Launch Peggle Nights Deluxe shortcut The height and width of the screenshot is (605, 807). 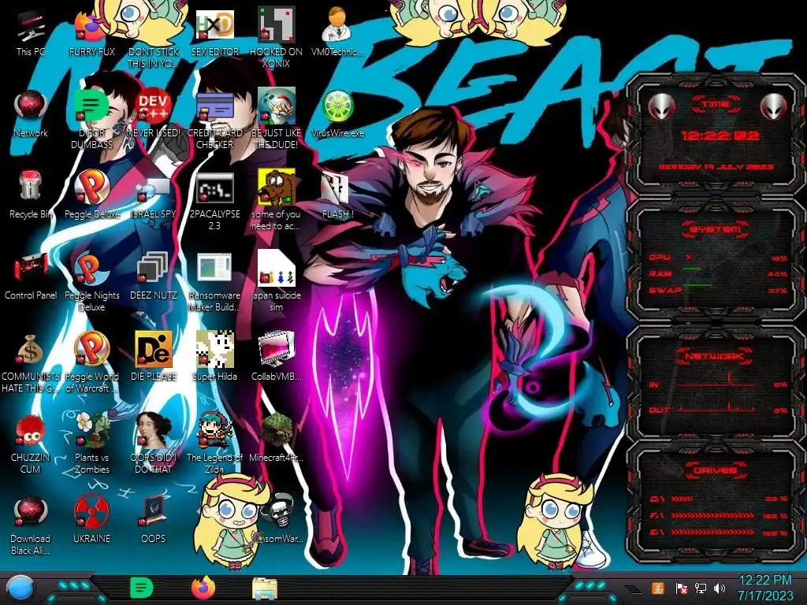[91, 269]
